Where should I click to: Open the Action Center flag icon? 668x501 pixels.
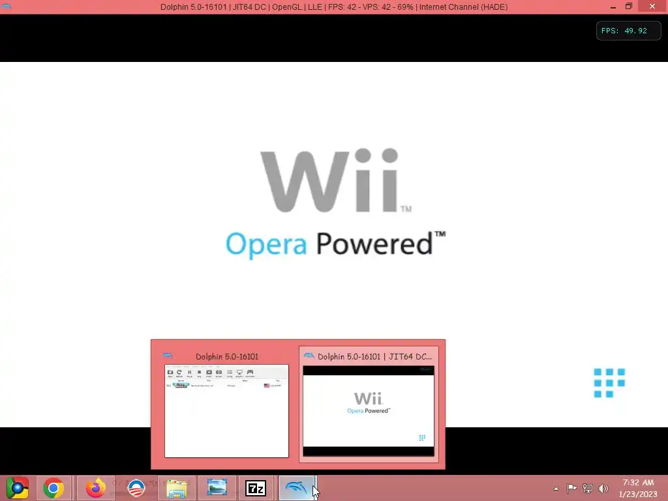tap(571, 489)
